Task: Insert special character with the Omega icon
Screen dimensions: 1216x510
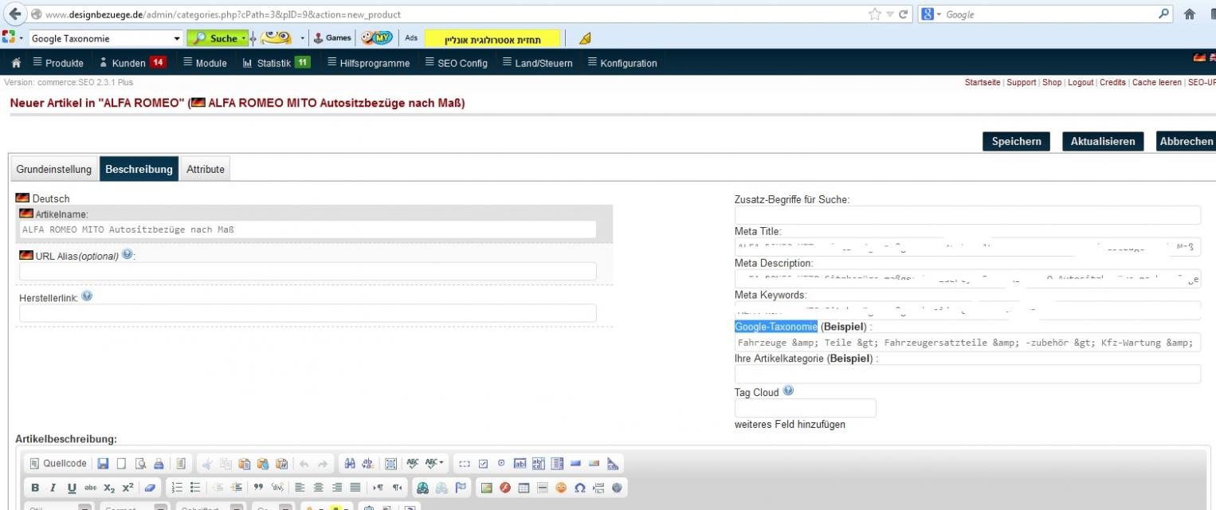Action: (579, 488)
